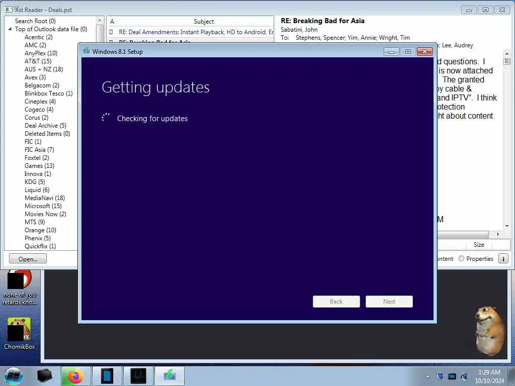This screenshot has width=515, height=386.
Task: Open the black box taskbar icon
Action: click(44, 376)
